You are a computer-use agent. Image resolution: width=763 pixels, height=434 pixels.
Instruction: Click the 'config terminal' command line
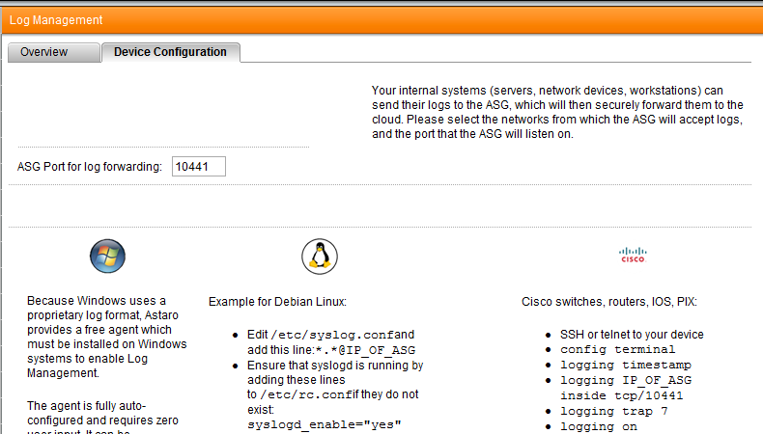click(617, 349)
